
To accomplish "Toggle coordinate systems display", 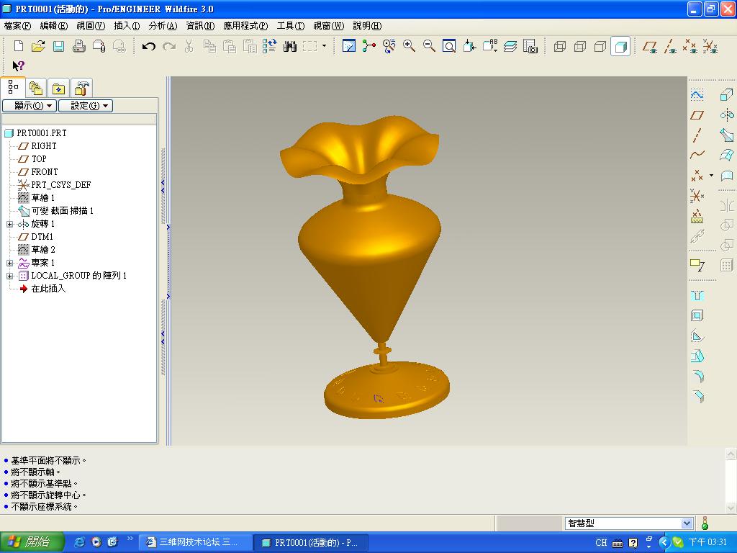I will click(710, 46).
